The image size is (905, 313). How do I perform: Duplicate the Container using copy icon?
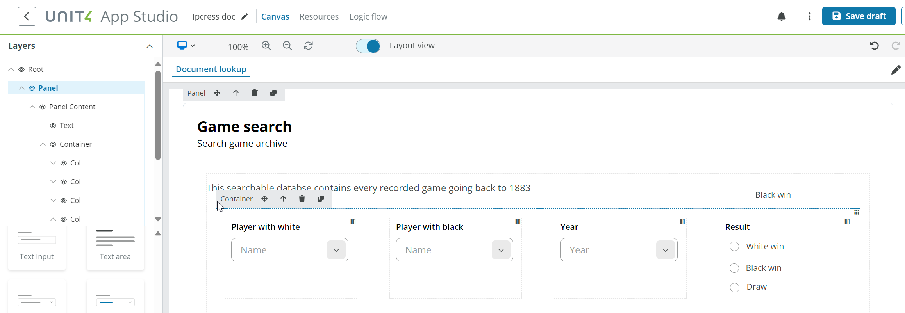[321, 199]
